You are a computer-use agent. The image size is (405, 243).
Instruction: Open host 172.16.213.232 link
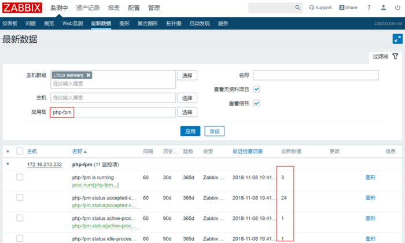[x=45, y=164]
